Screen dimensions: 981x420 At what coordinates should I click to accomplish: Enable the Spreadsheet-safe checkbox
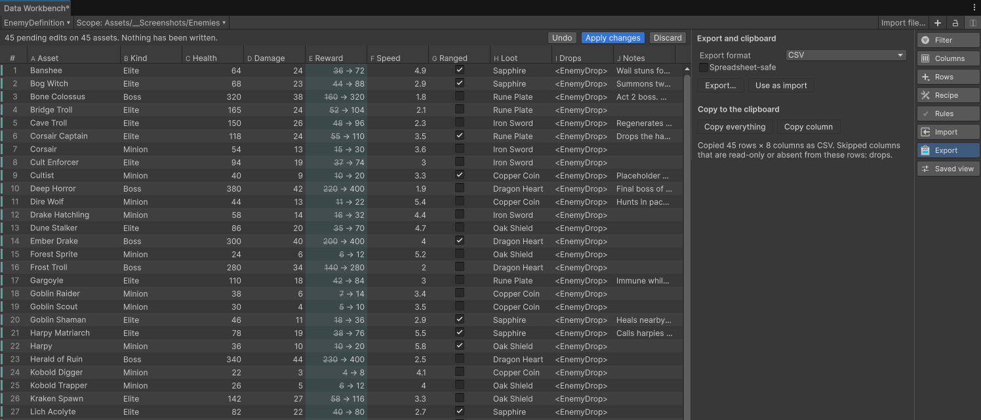point(704,68)
